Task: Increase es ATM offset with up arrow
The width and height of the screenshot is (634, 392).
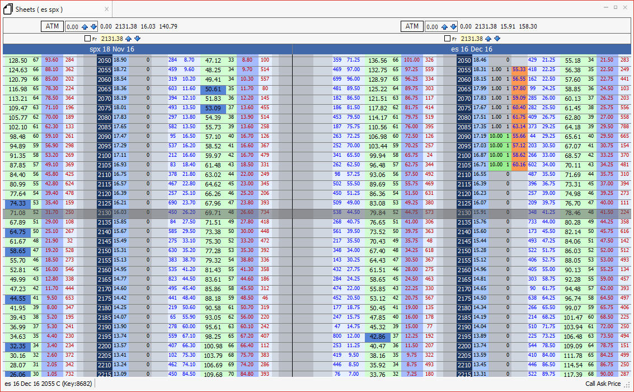Action: pyautogui.click(x=445, y=27)
